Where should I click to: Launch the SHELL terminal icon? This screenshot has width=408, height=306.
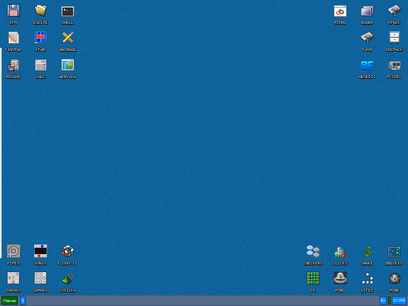[68, 11]
